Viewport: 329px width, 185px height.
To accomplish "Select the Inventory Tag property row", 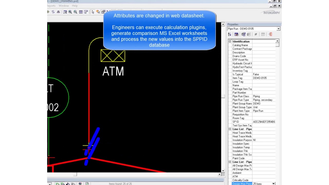I will 252,71.
